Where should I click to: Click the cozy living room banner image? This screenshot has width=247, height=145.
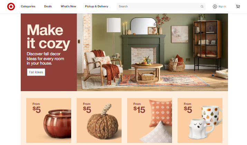coord(152,52)
